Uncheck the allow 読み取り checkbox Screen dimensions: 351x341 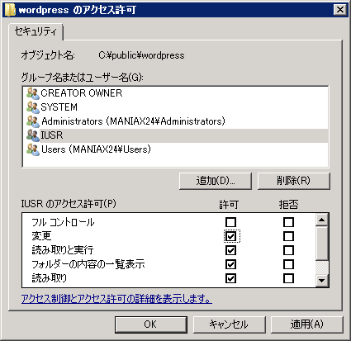(x=230, y=278)
